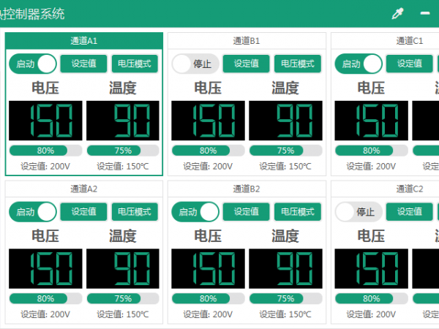Screen dimensions: 439x329
Task: Open 设定值 for 通道A1
Action: (x=83, y=64)
